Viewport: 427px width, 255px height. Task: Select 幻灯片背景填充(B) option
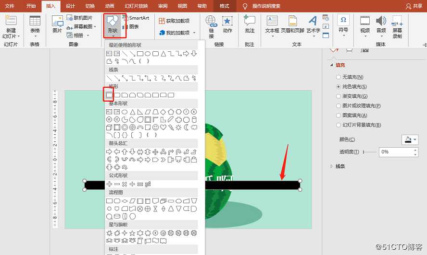359,125
